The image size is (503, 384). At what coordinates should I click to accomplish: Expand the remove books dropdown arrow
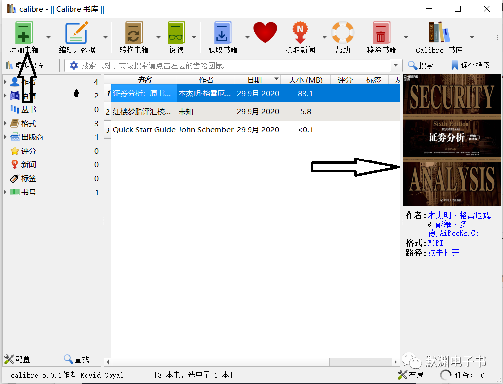point(406,37)
